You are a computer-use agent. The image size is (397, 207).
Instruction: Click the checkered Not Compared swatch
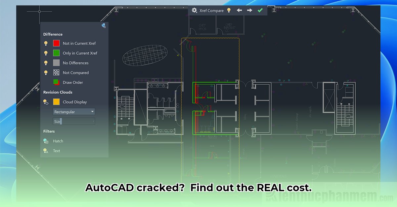(x=56, y=73)
